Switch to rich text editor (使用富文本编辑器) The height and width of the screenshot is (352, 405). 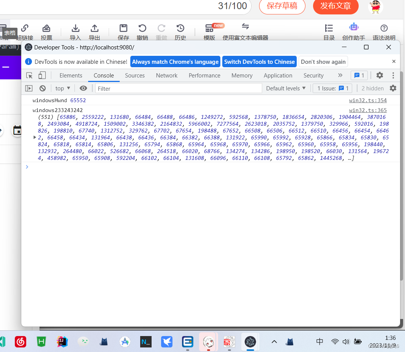click(x=245, y=32)
